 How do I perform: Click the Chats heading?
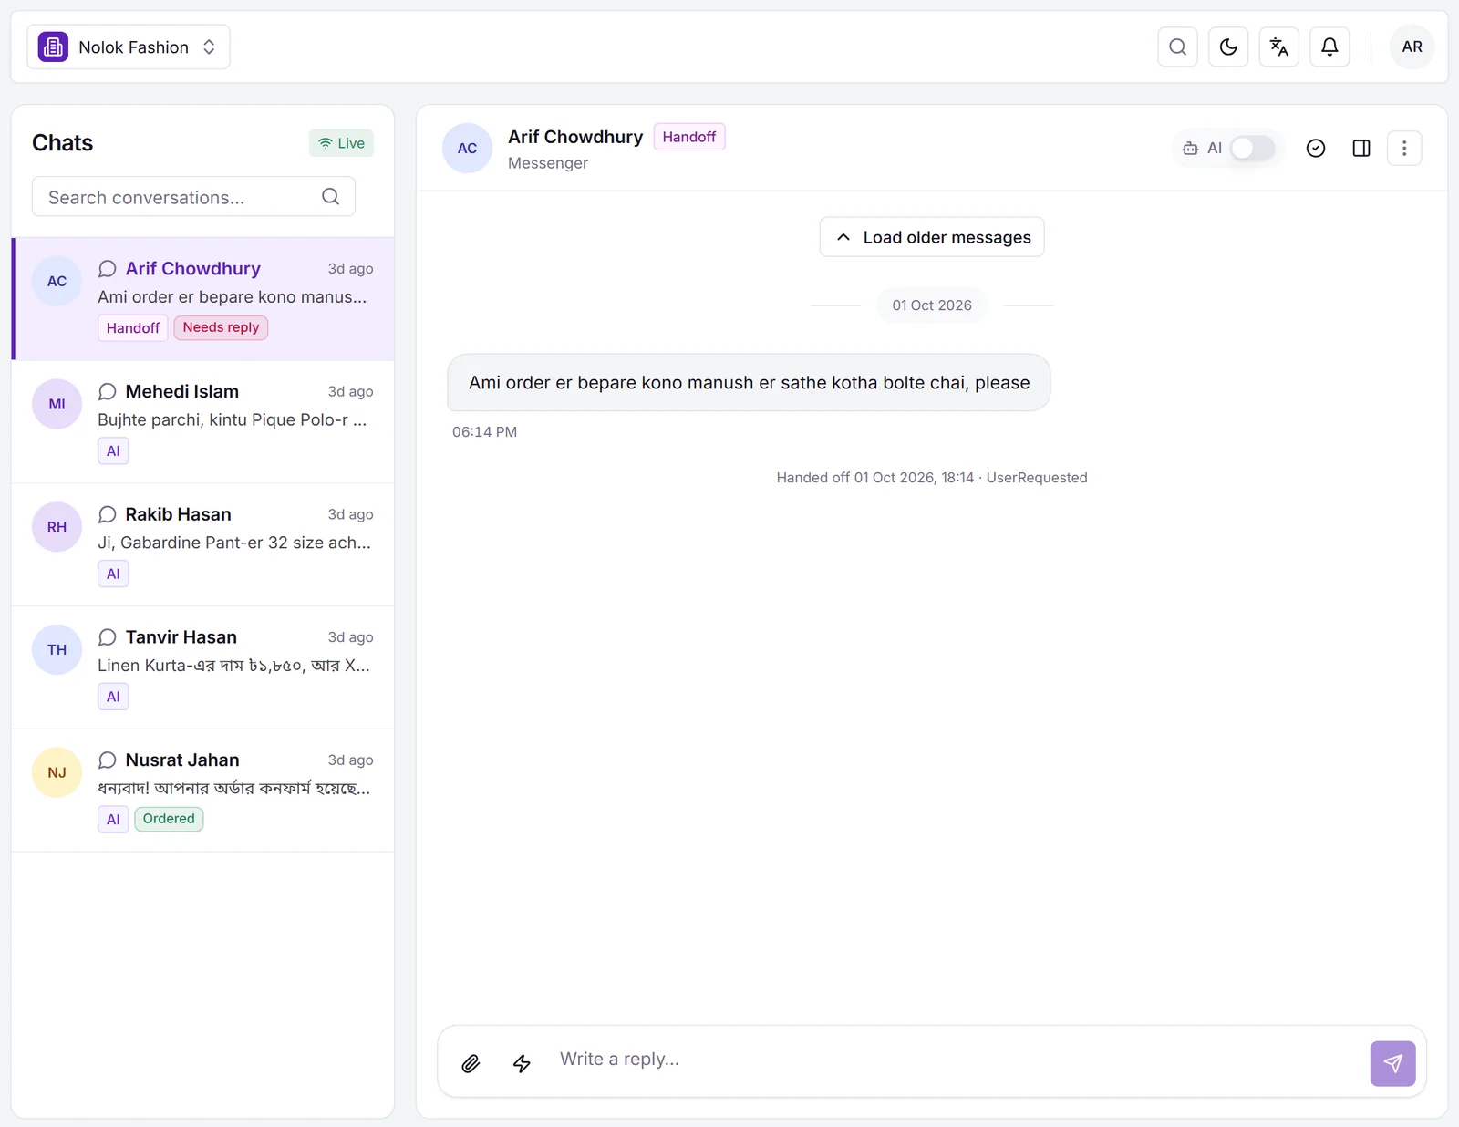tap(62, 143)
